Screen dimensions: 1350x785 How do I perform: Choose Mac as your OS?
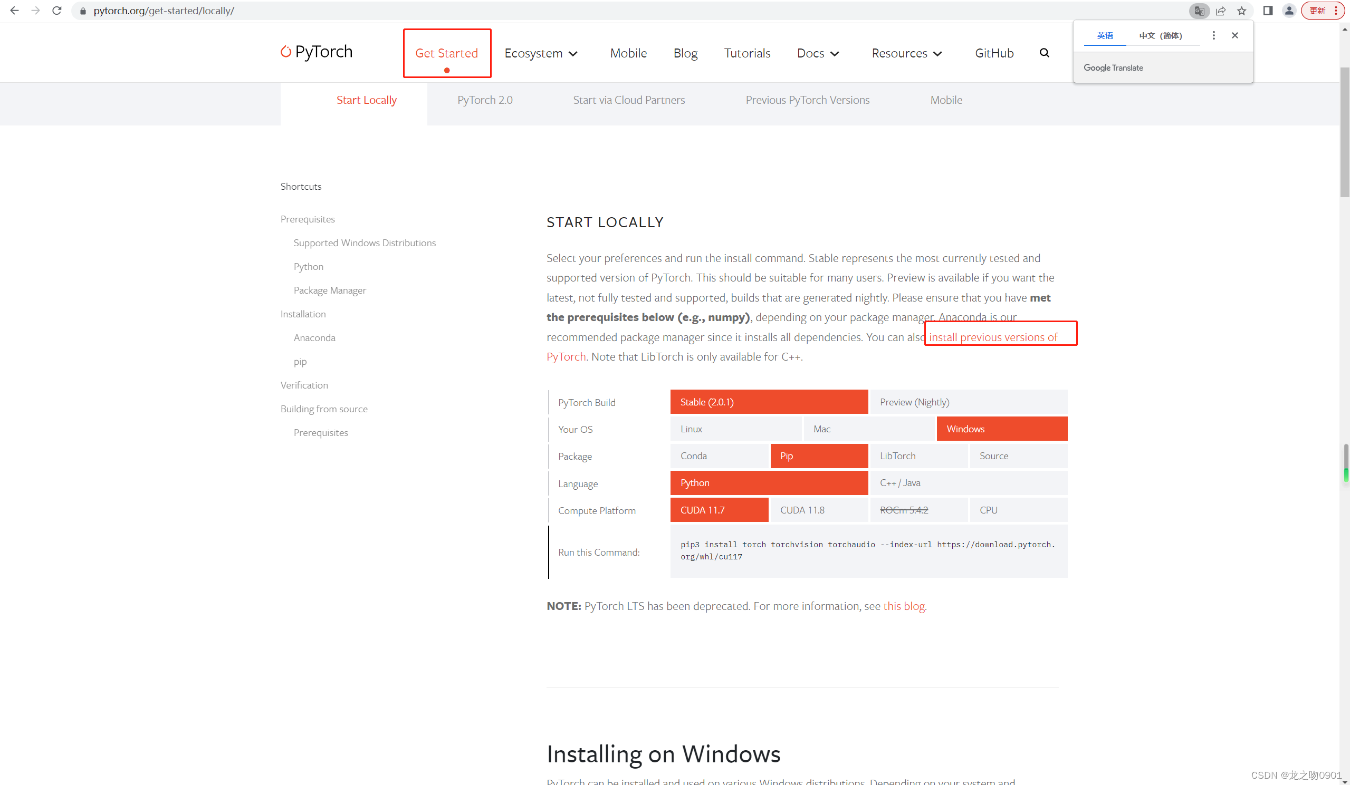pyautogui.click(x=869, y=429)
